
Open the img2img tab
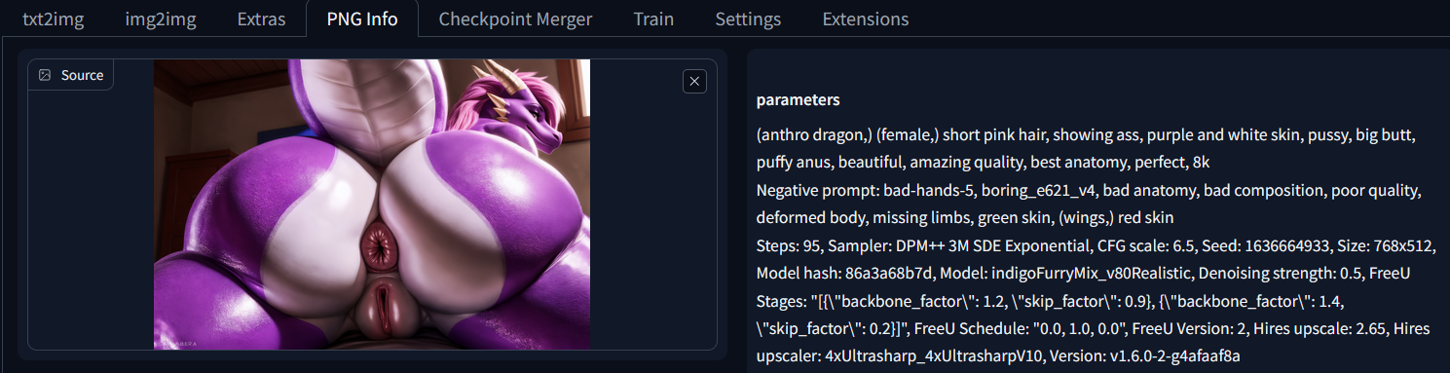pos(161,19)
